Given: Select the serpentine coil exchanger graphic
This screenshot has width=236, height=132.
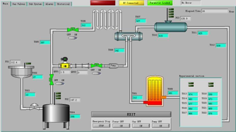Looking at the screenshot, I should click(107, 19).
